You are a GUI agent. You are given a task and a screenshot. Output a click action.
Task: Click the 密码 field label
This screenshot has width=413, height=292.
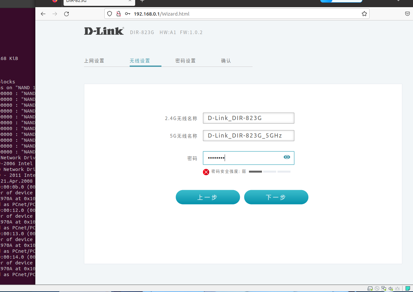(192, 159)
